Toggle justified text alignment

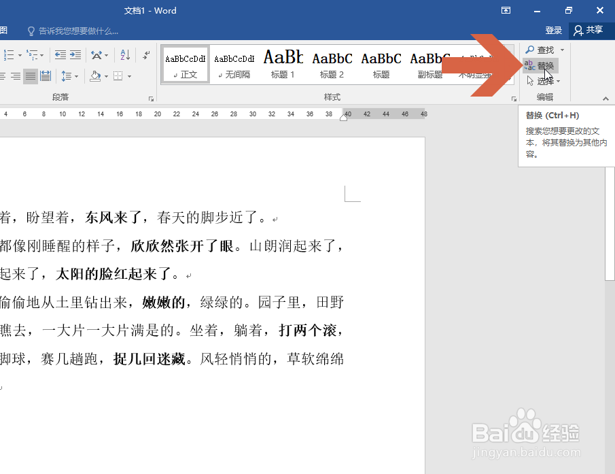30,76
